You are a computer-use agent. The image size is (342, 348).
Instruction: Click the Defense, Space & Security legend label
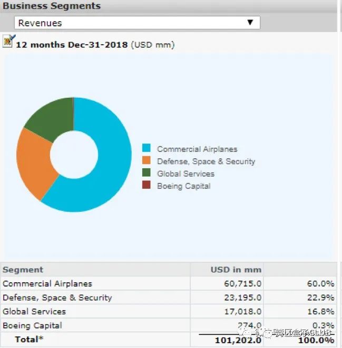click(x=206, y=161)
